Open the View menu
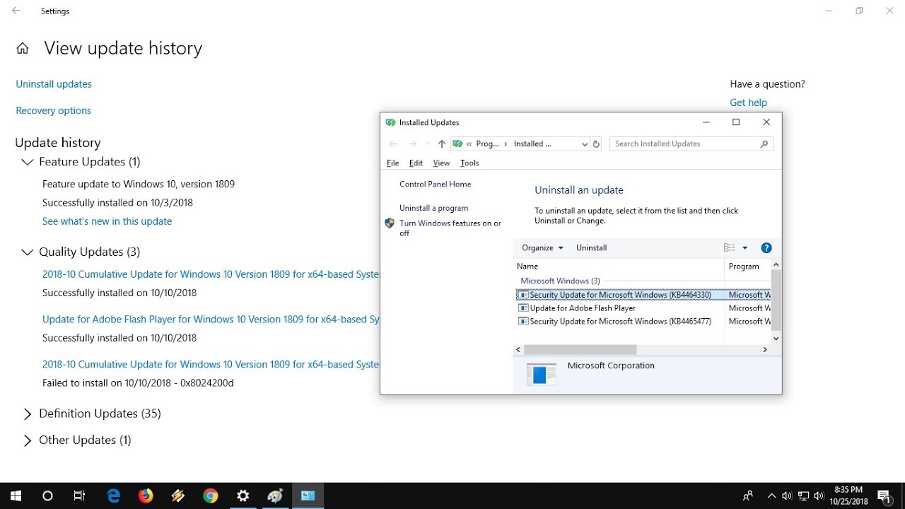Viewport: 905px width, 509px height. [x=441, y=163]
